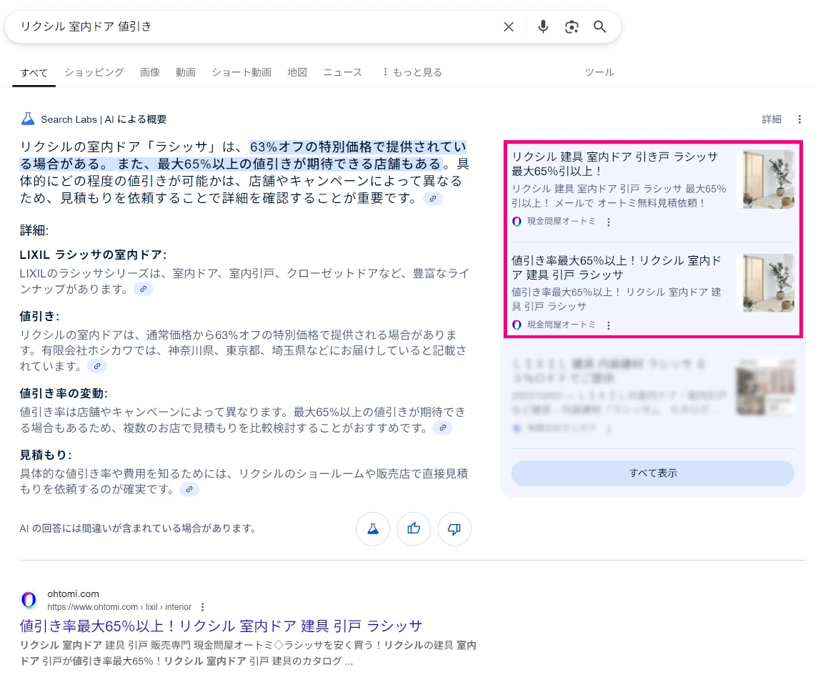Open ツール search tools
Image resolution: width=818 pixels, height=685 pixels.
tap(599, 72)
